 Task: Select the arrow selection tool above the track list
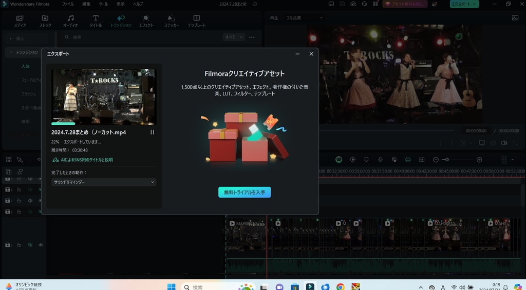(20, 160)
